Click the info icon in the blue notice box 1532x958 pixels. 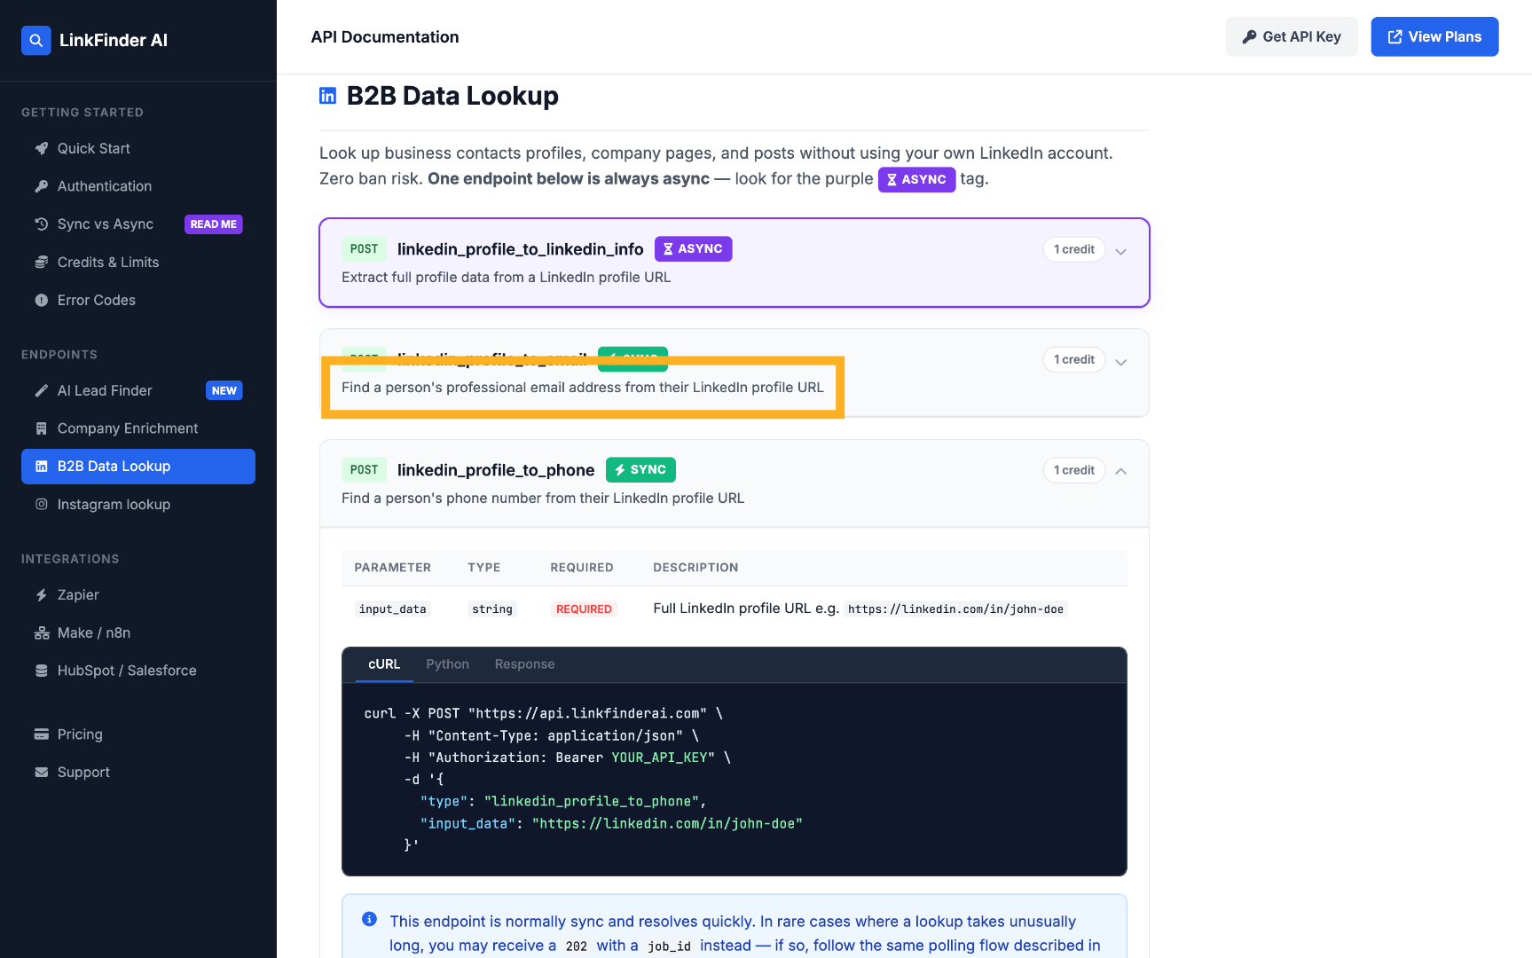click(x=370, y=919)
